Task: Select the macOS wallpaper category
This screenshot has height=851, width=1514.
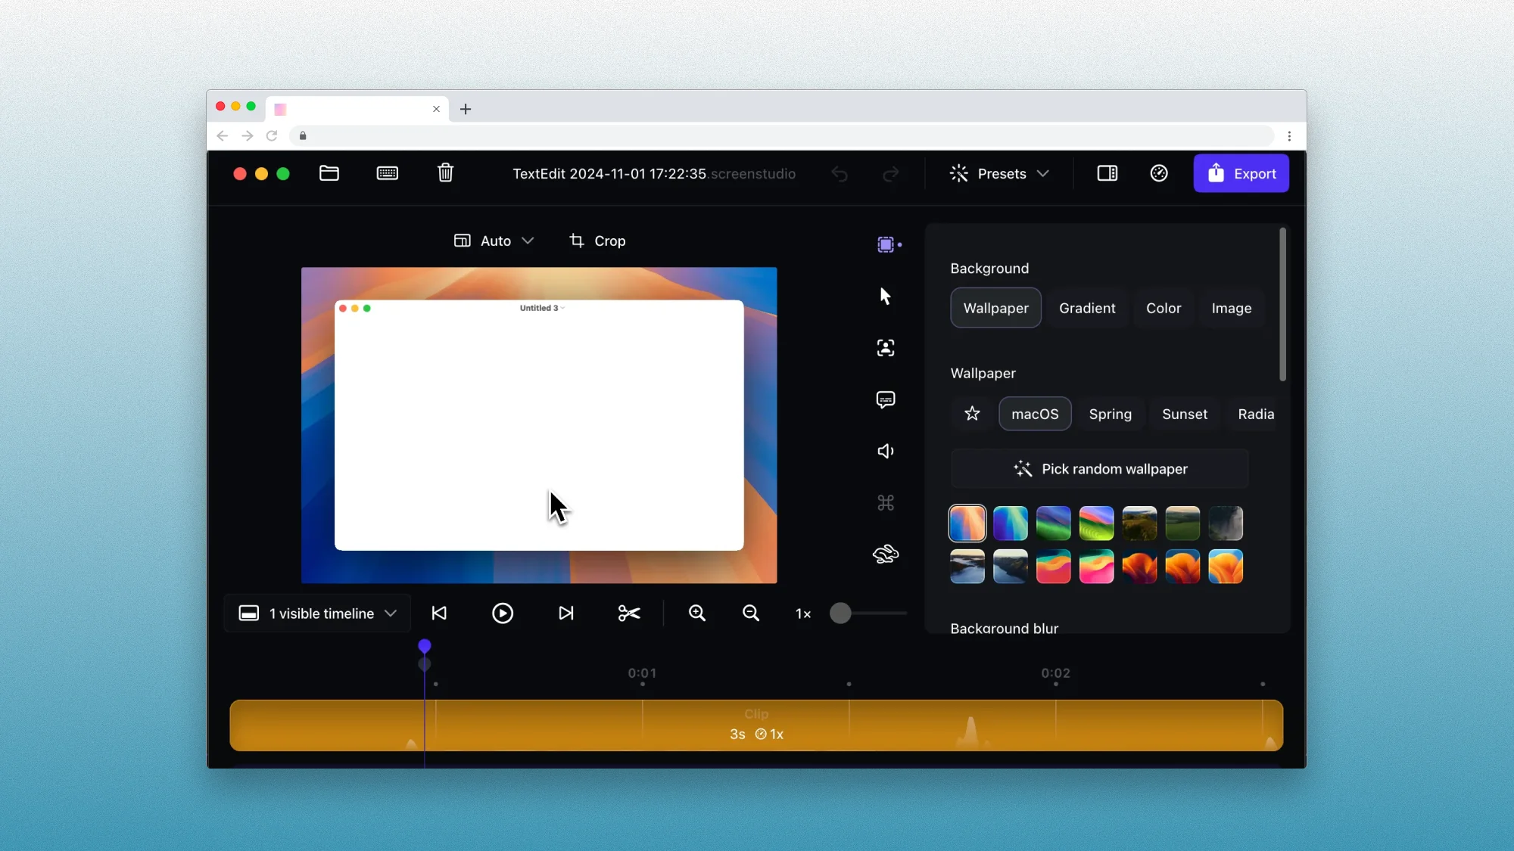Action: tap(1034, 414)
